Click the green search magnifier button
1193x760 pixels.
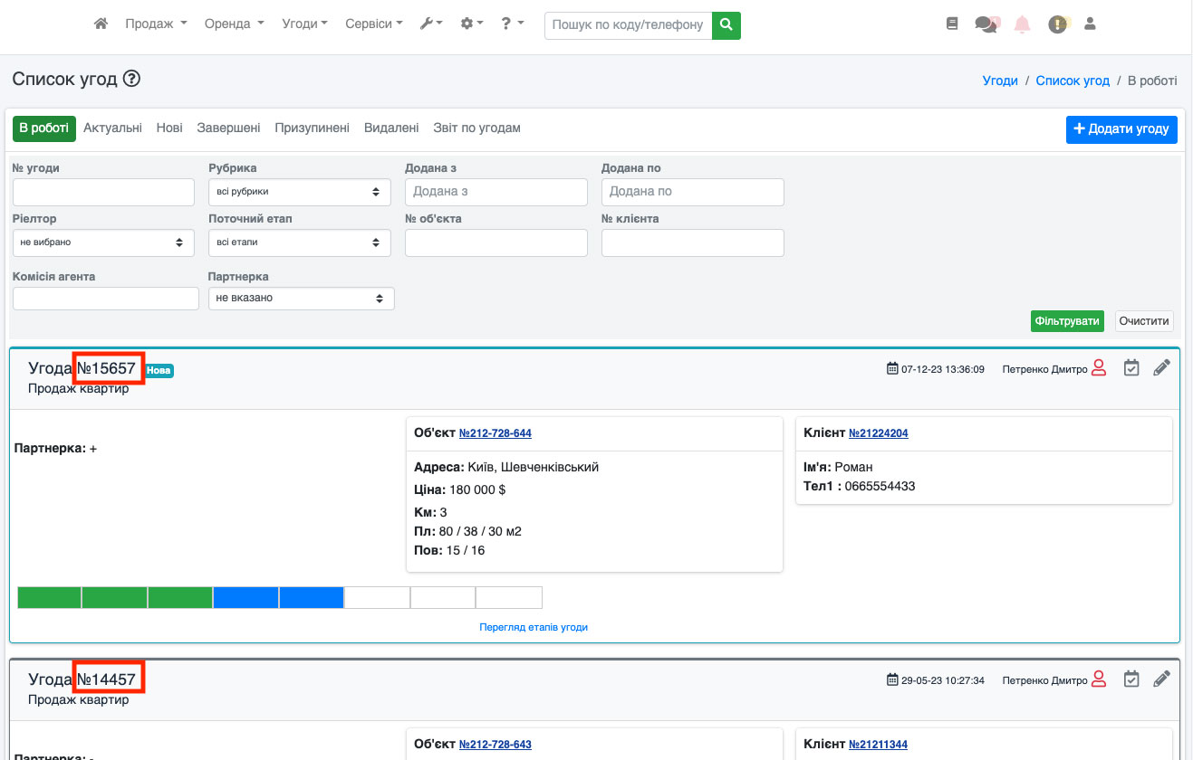pyautogui.click(x=726, y=25)
